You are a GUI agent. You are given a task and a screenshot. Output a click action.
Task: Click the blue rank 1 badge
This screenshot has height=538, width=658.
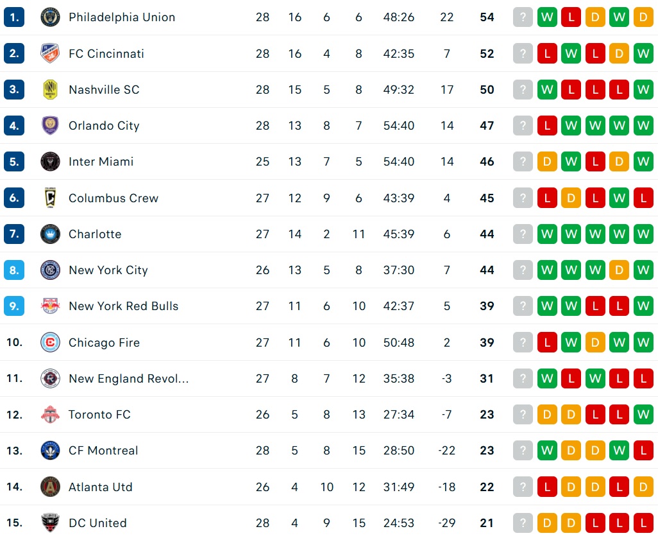pyautogui.click(x=14, y=17)
